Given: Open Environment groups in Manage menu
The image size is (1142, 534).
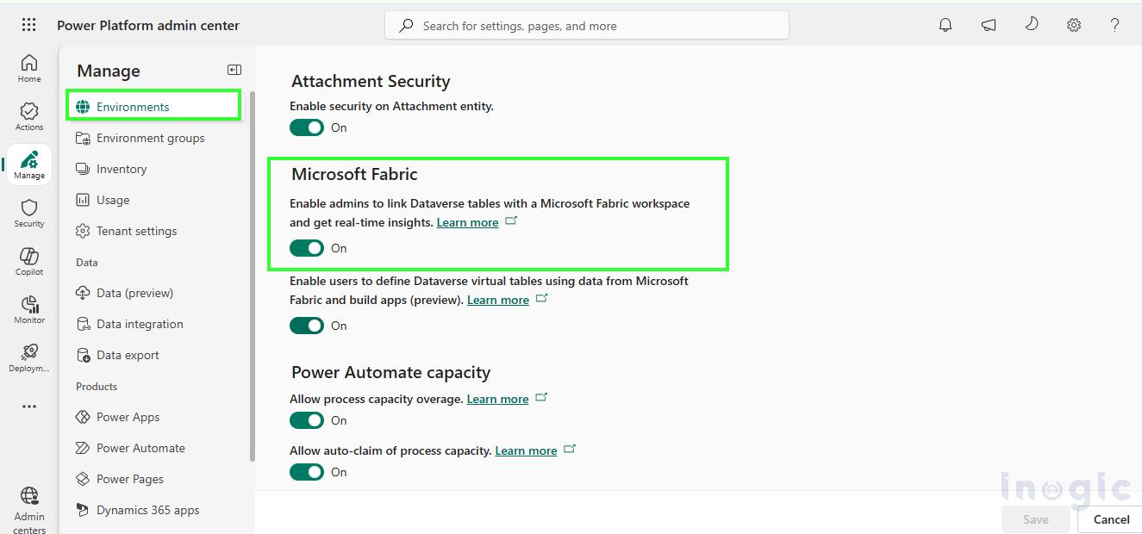Looking at the screenshot, I should [x=153, y=138].
